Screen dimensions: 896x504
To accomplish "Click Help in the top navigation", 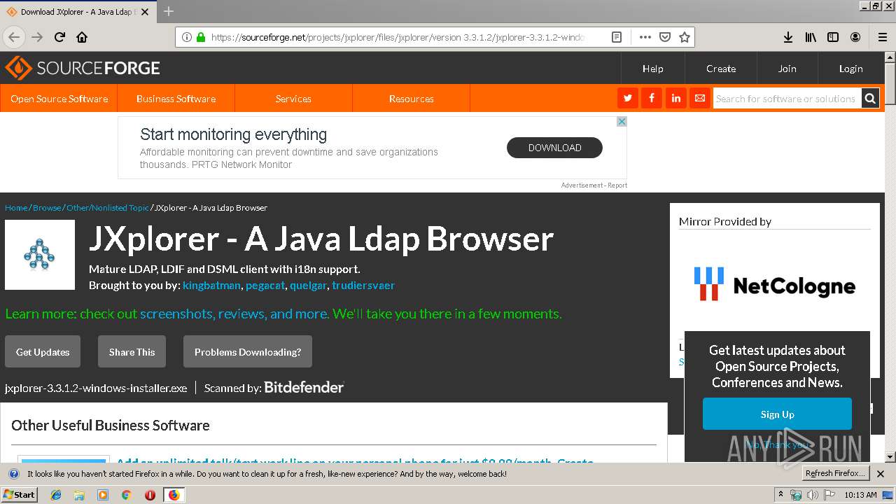I will 652,69.
